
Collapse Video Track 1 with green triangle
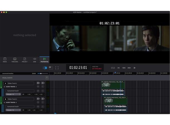tap(1, 87)
